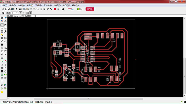Toggle the mirror text option button
The width and height of the screenshot is (186, 104).
(x=24, y=13)
